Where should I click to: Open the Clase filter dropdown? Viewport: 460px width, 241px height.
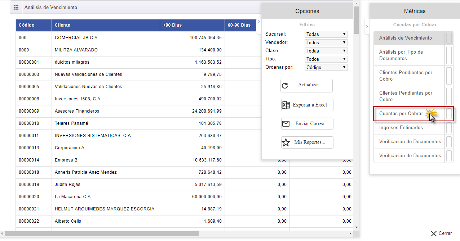click(x=326, y=51)
